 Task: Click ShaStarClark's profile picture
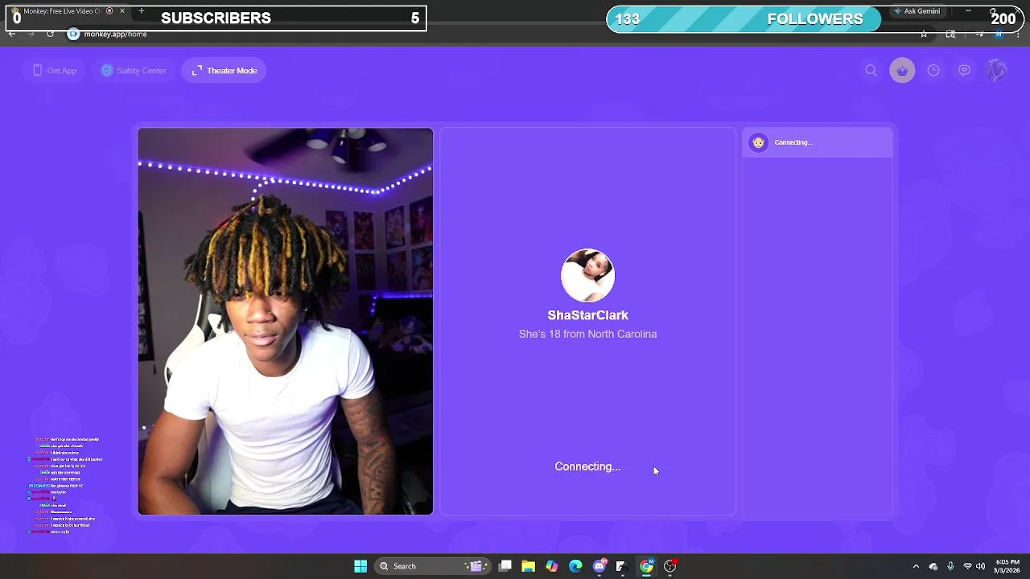587,275
